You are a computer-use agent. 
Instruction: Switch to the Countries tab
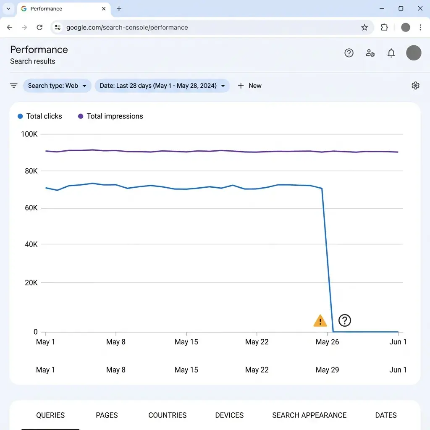(x=167, y=415)
